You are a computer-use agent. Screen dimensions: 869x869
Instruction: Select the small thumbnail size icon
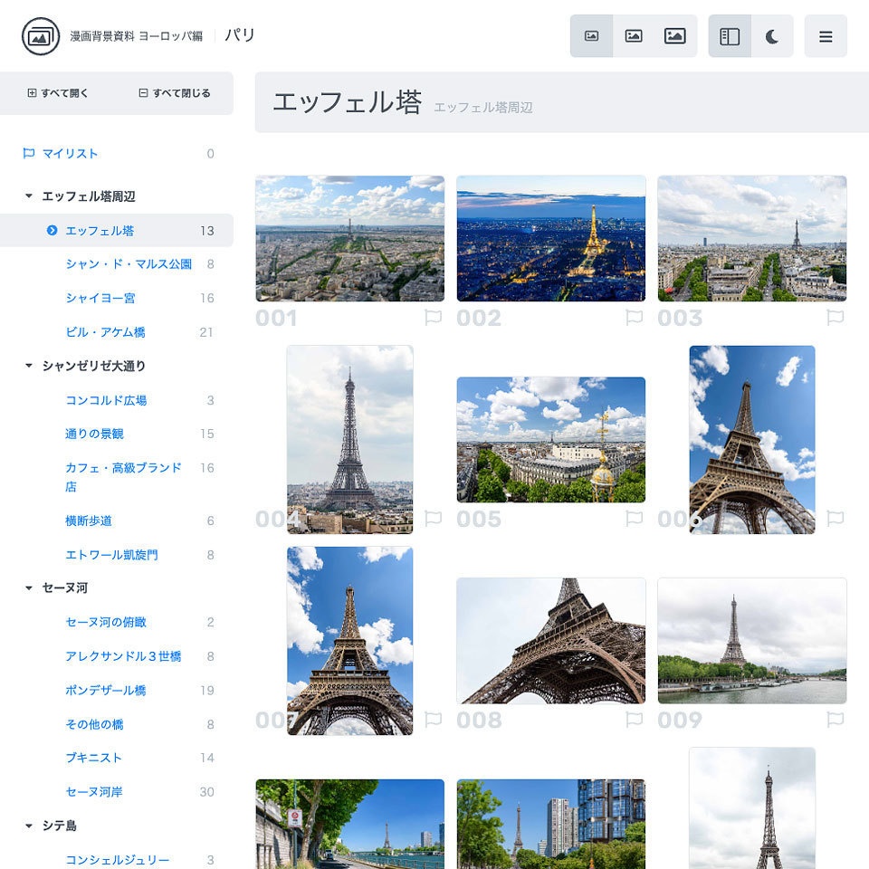tap(592, 35)
